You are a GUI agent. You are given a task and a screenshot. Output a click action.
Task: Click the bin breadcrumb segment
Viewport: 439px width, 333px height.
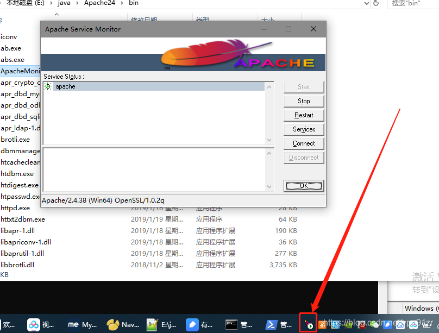134,3
